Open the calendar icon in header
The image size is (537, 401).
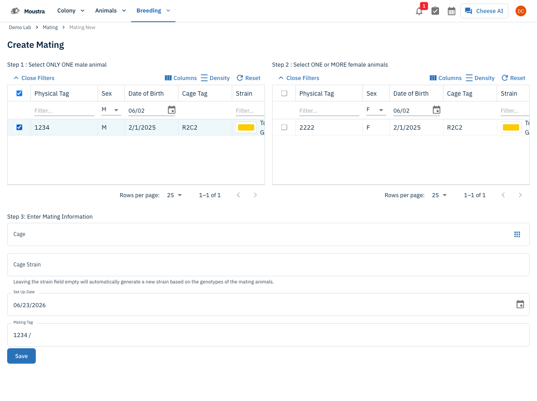pos(452,11)
